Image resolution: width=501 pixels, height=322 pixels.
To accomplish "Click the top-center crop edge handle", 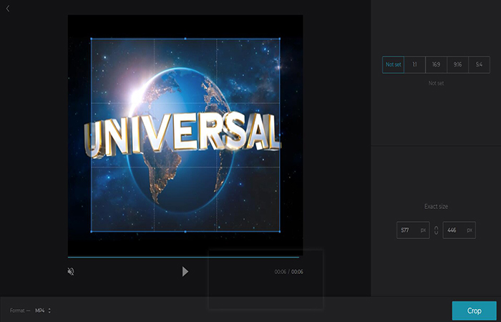I will coord(185,39).
